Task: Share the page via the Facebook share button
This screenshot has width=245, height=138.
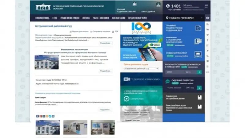Action: click(x=37, y=116)
